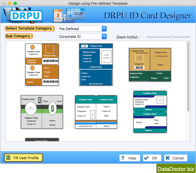Click the DRPU logo

26,16
